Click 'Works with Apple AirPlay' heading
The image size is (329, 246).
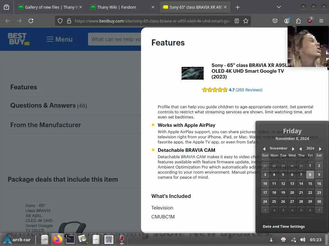pos(186,125)
